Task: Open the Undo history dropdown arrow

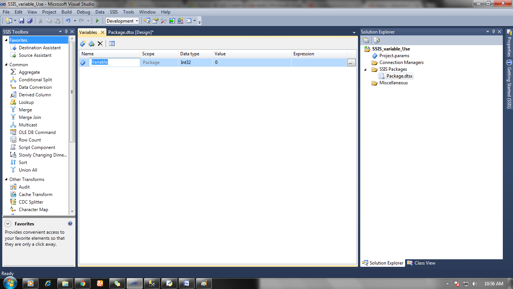Action: click(75, 21)
